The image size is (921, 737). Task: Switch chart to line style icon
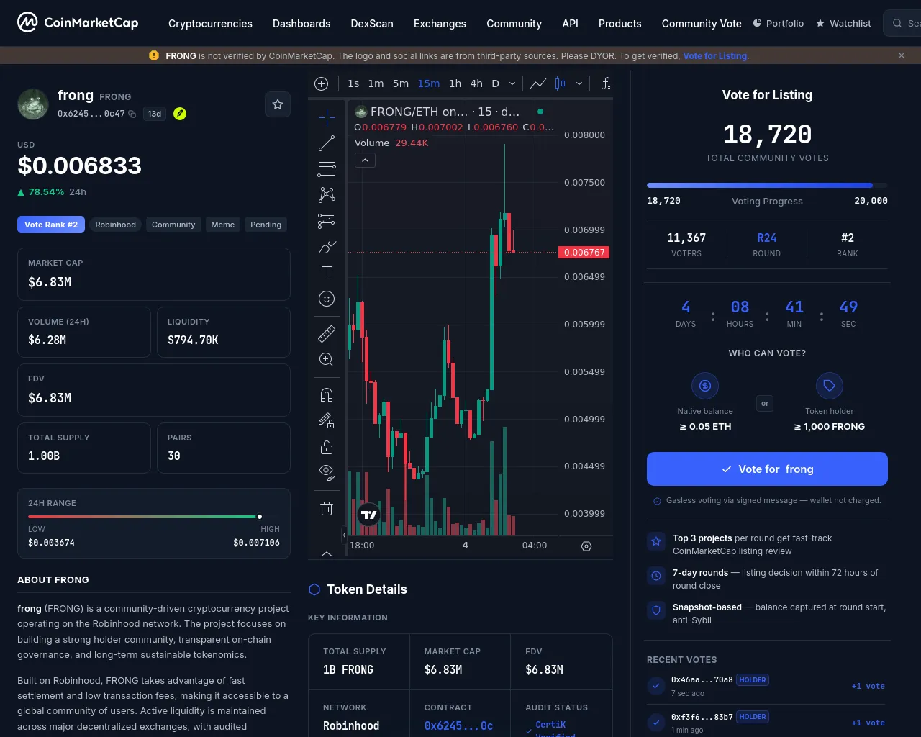tap(537, 83)
